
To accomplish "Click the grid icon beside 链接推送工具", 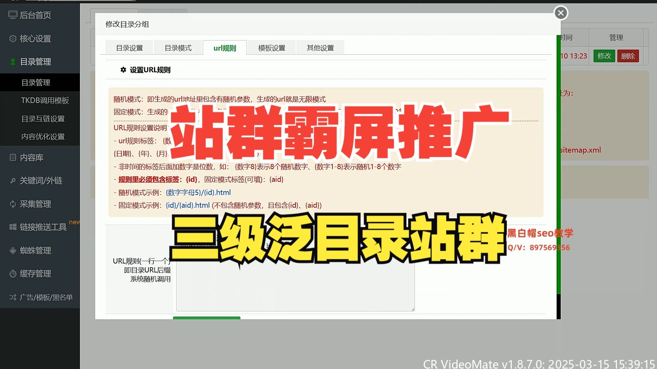I will tap(13, 227).
